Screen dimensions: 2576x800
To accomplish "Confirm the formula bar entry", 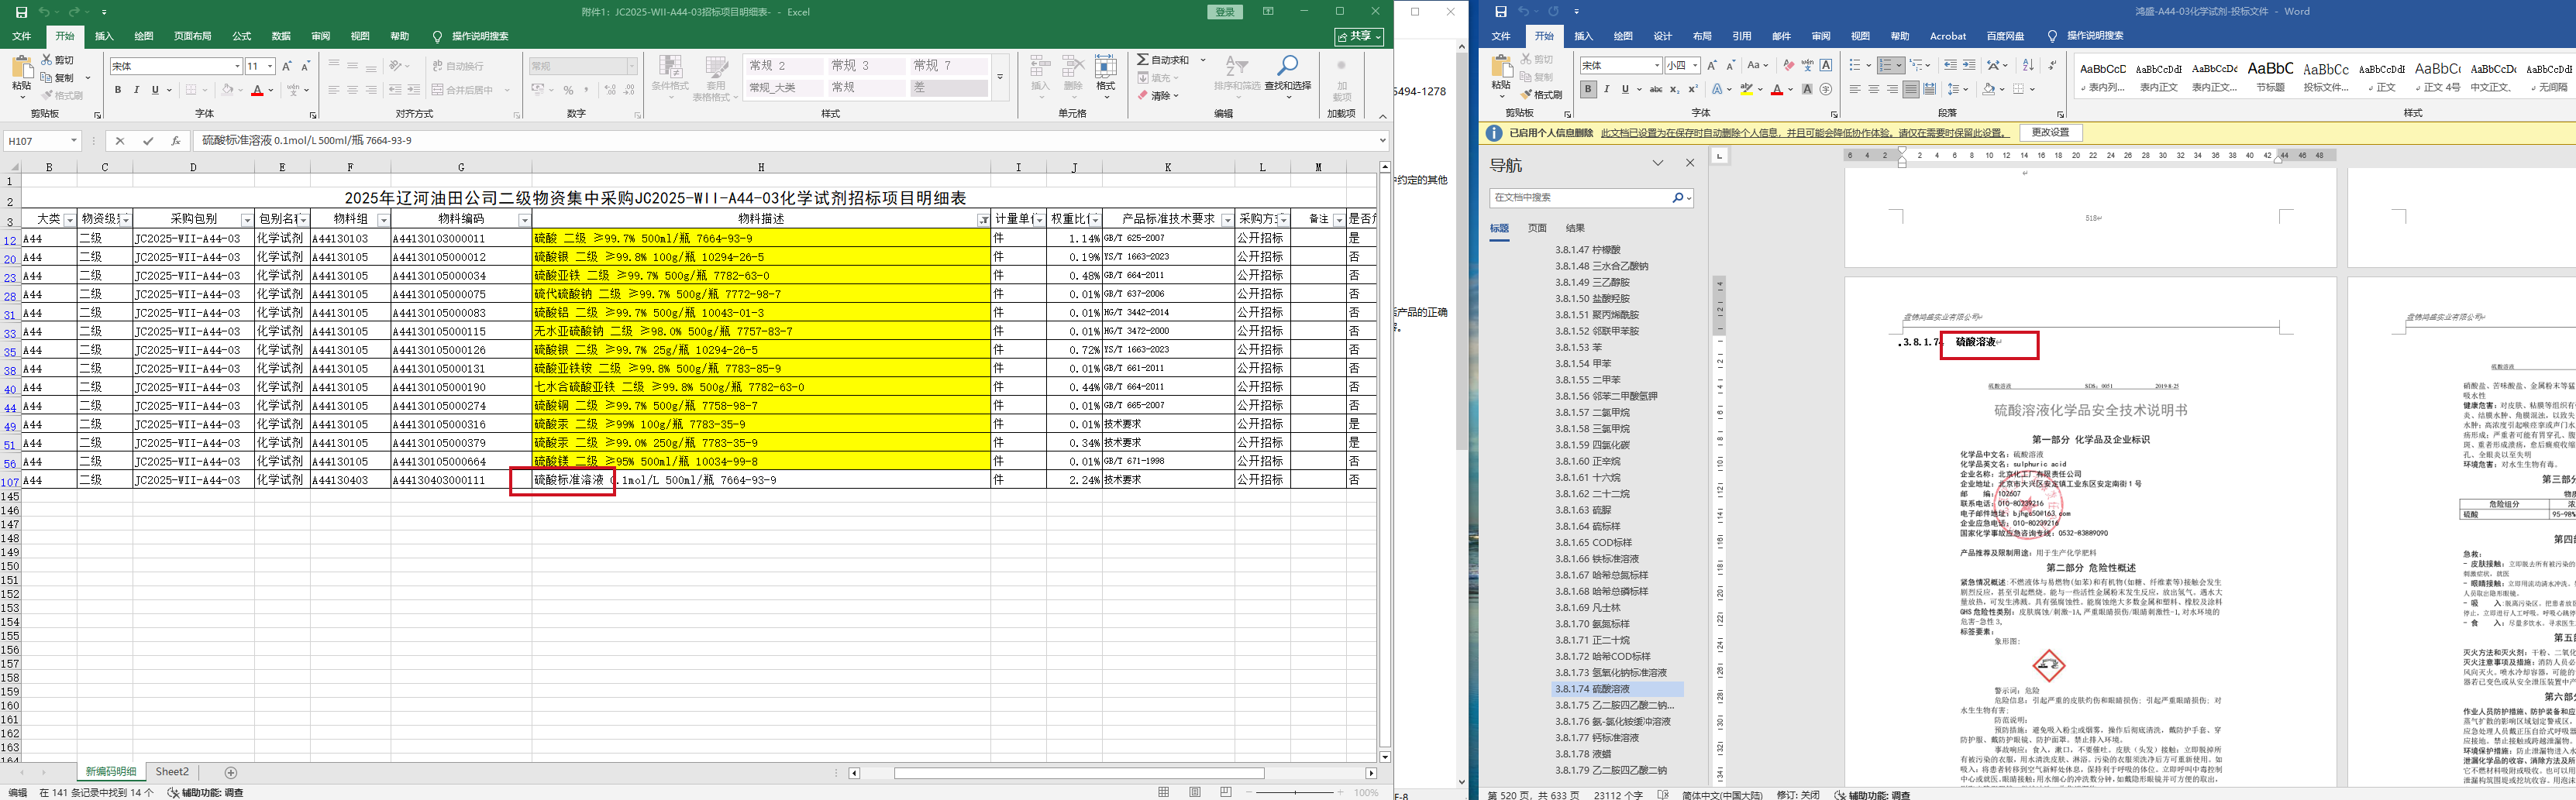I will click(x=148, y=141).
